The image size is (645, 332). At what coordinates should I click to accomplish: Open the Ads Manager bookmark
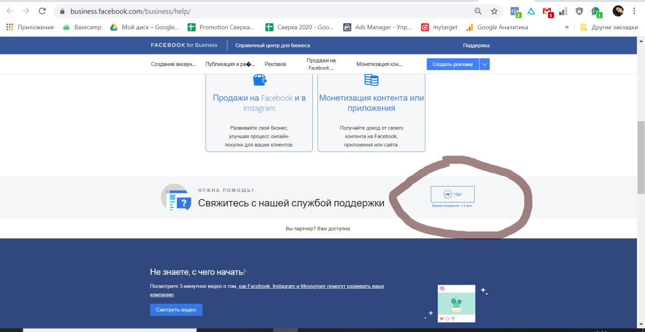click(x=377, y=27)
